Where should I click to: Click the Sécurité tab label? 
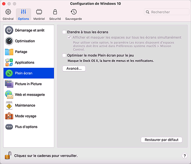pyautogui.click(x=55, y=19)
